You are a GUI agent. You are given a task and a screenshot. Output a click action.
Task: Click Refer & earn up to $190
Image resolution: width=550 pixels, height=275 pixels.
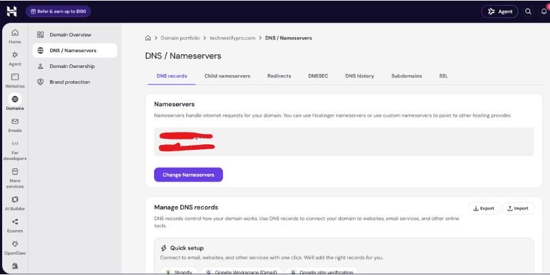[58, 12]
